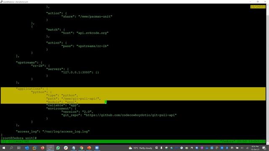Open WhatsApp from the taskbar
This screenshot has height=151, width=269.
coord(58,148)
